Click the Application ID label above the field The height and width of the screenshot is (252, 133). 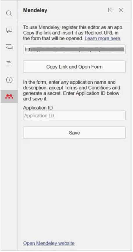pos(38,108)
